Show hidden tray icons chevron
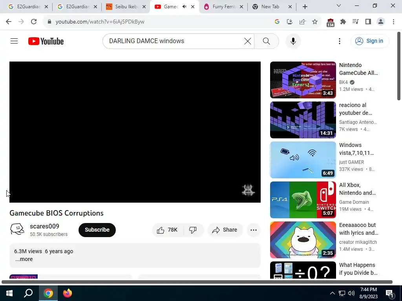 click(332, 293)
